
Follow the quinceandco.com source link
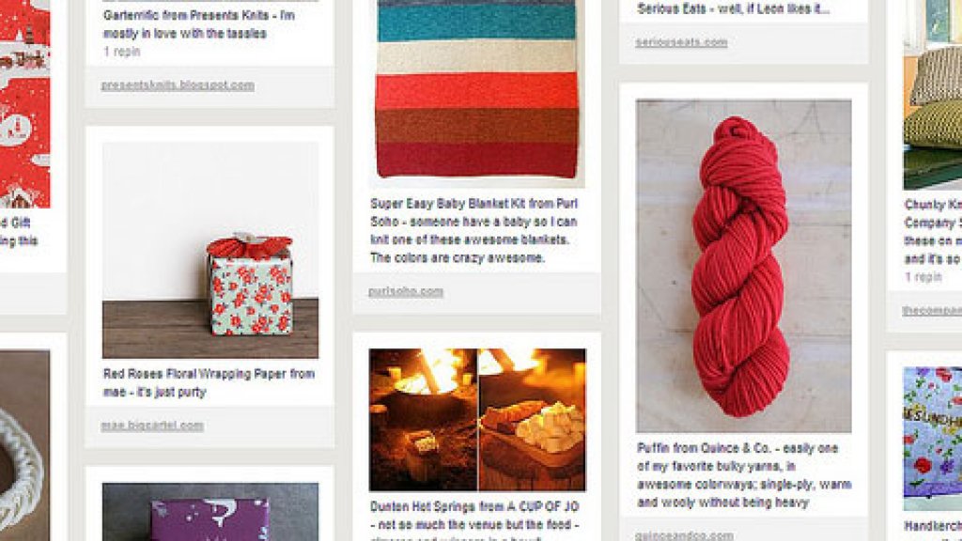684,535
